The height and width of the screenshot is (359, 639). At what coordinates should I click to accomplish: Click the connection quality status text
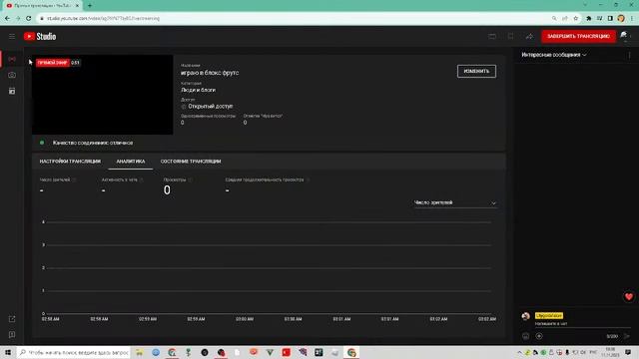[x=93, y=143]
